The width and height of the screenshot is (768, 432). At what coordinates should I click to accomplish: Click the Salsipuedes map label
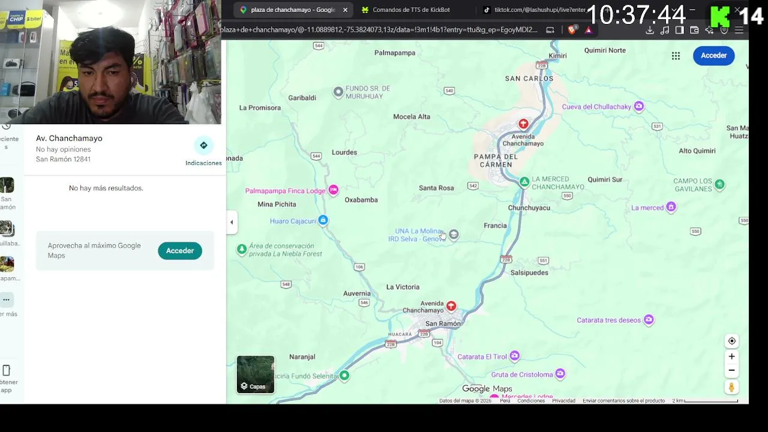coord(529,272)
